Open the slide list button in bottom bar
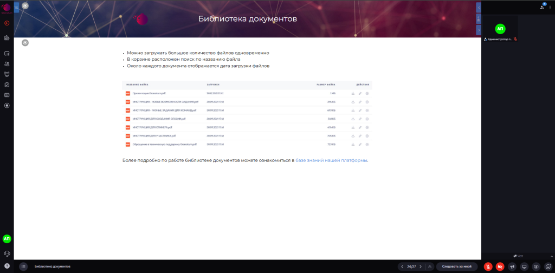This screenshot has height=273, width=555. (x=23, y=266)
